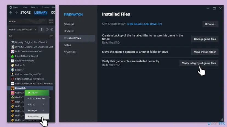This screenshot has height=127, width=227.
Task: Click the FINAL FANTASY X/X-2 HD Remaster icon
Action: [x=13, y=83]
